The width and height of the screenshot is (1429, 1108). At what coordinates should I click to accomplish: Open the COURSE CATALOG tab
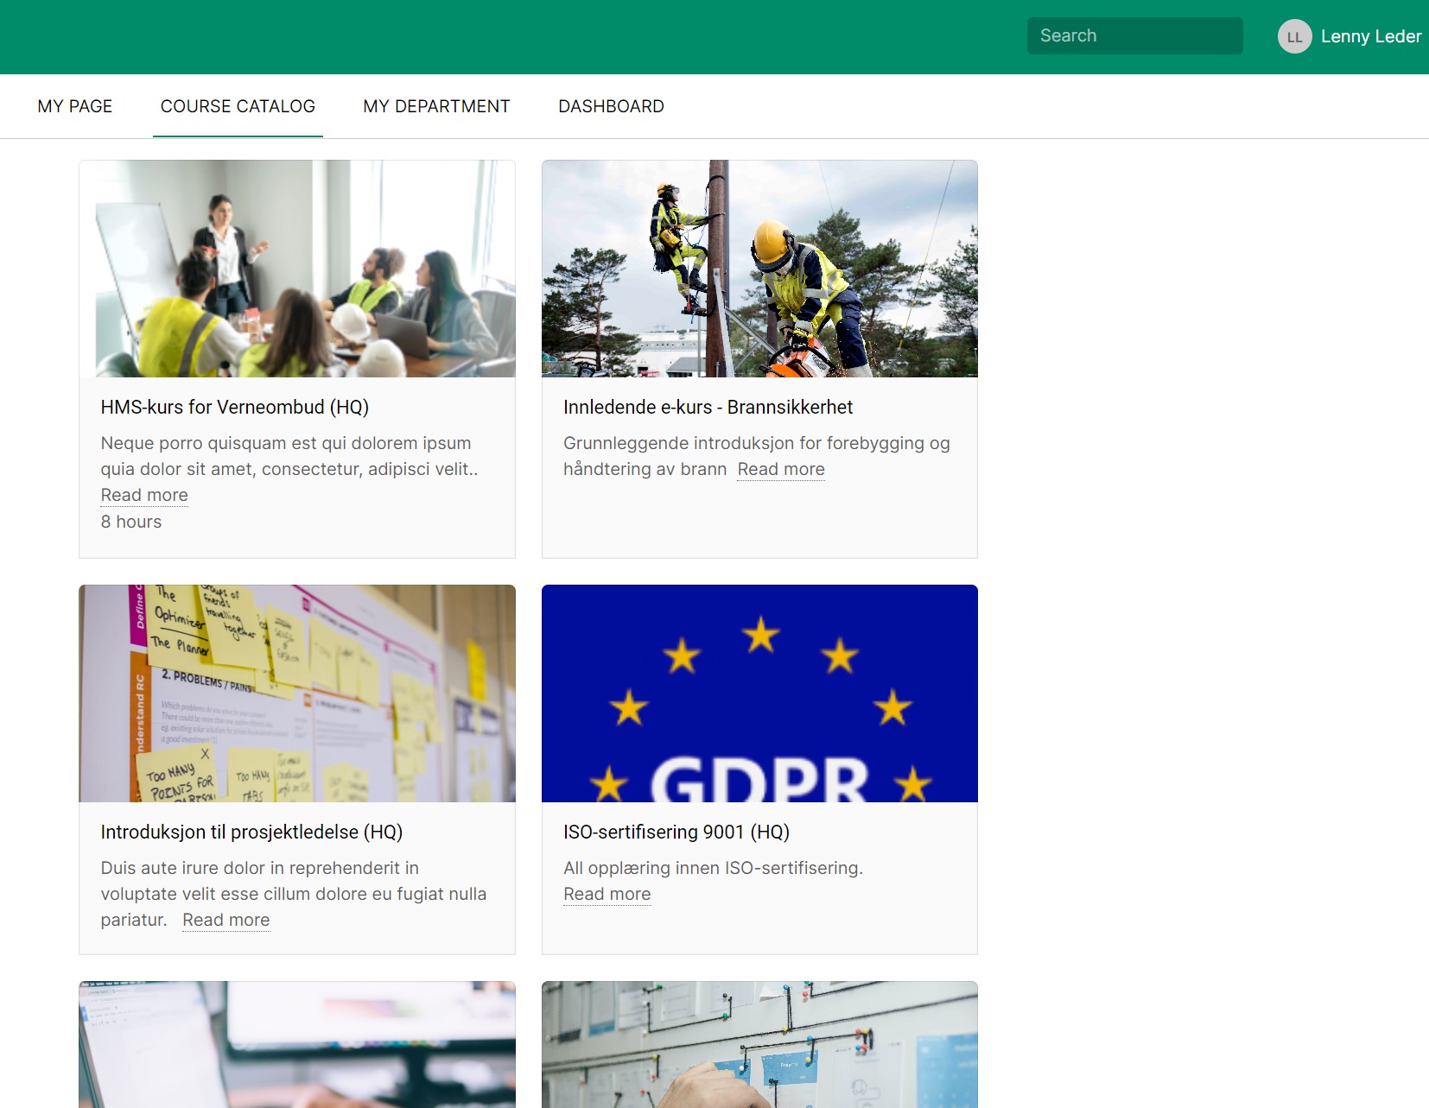click(238, 105)
